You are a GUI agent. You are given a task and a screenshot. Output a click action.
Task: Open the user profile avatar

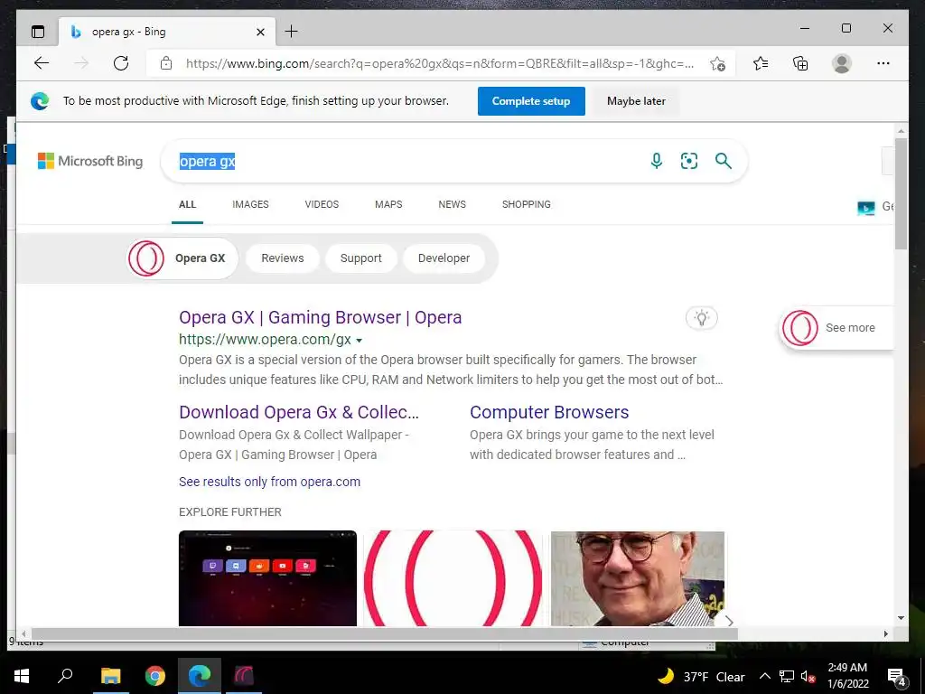[x=842, y=63]
